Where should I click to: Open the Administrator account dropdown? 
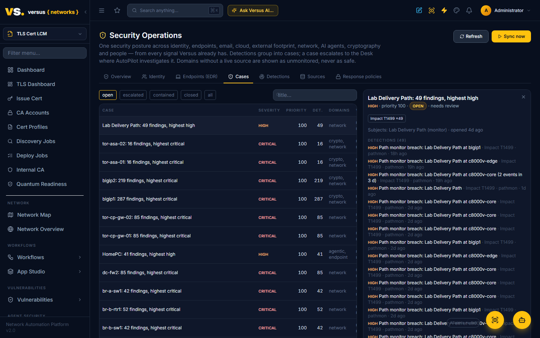(x=506, y=11)
